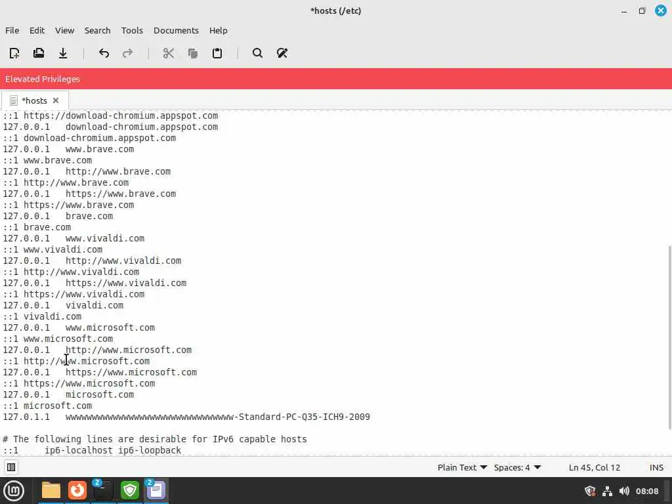672x504 pixels.
Task: Toggle the side pane icon in status bar
Action: (x=11, y=467)
